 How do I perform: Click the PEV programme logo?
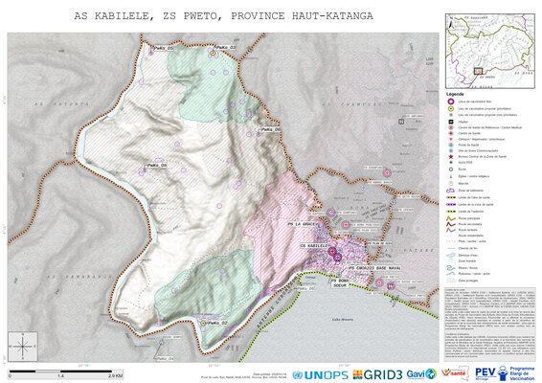(505, 373)
